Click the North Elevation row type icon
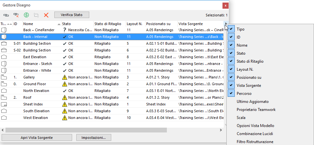This screenshot has width=314, height=145. [x=4, y=91]
